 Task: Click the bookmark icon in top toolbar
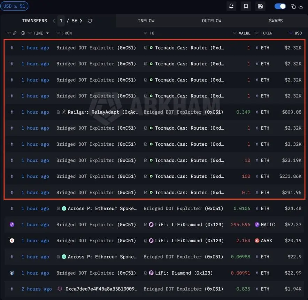246,6
